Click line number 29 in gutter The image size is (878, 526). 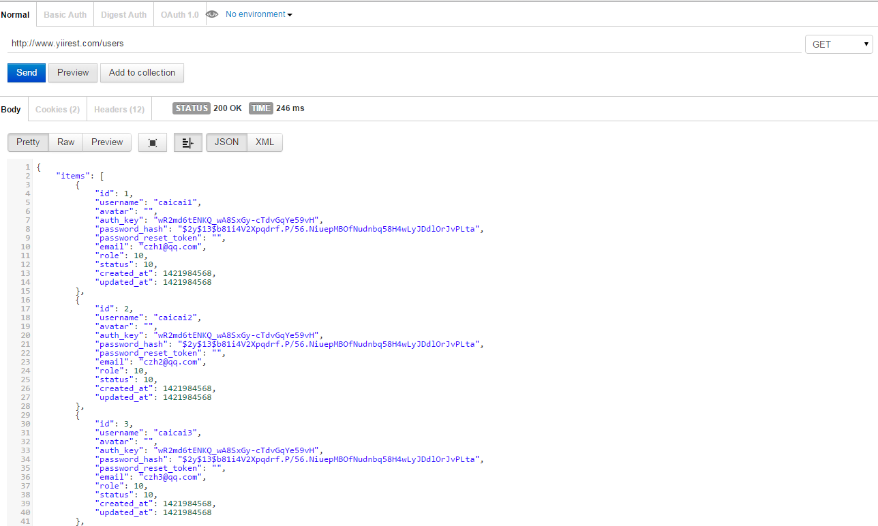coord(25,415)
